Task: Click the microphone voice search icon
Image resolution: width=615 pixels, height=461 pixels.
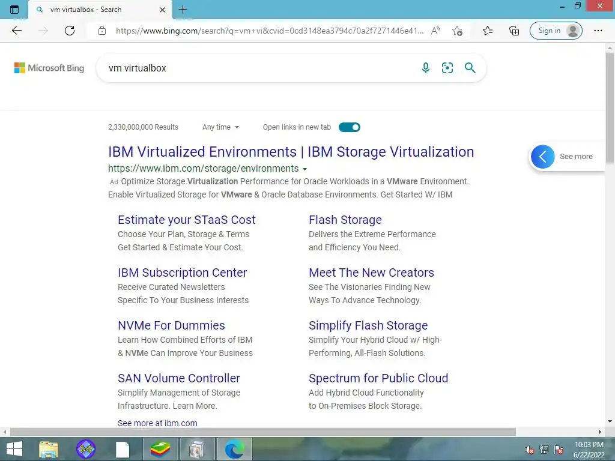Action: click(x=426, y=68)
